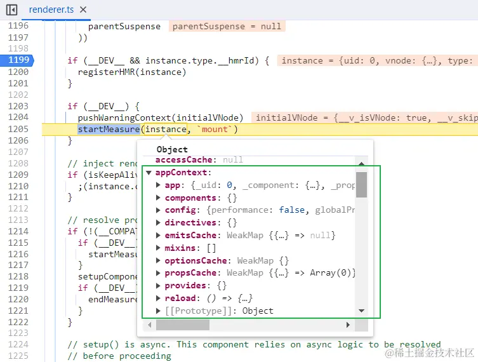
Task: Expand the directives property
Action: (x=158, y=223)
